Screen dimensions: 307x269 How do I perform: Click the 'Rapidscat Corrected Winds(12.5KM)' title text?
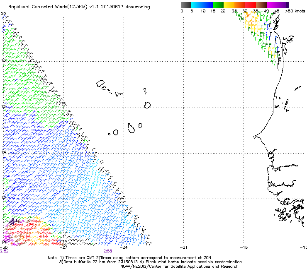click(48, 7)
